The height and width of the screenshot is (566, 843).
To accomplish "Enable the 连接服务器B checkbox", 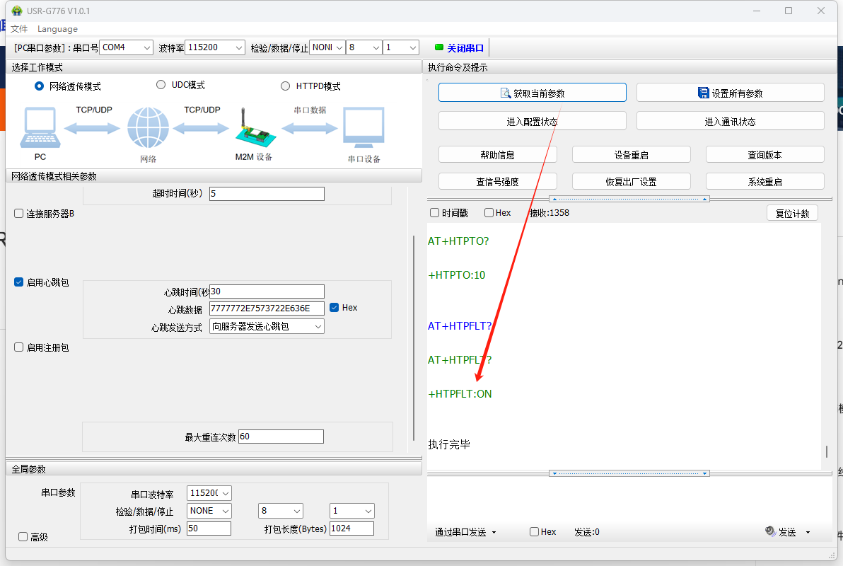I will pos(19,214).
